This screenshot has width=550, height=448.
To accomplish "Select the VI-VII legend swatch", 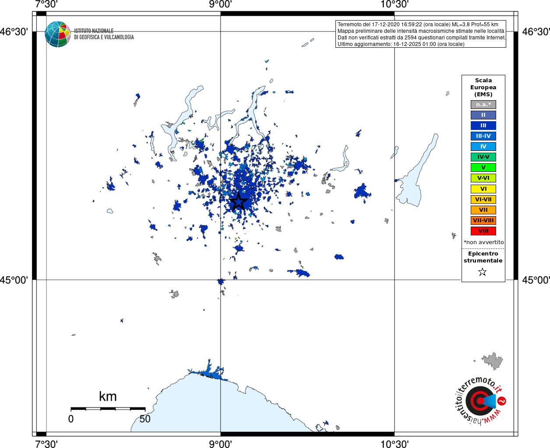I will click(x=483, y=199).
